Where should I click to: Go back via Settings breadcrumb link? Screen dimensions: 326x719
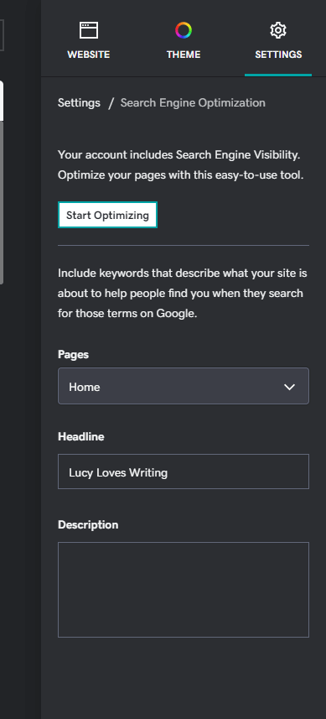pyautogui.click(x=79, y=102)
